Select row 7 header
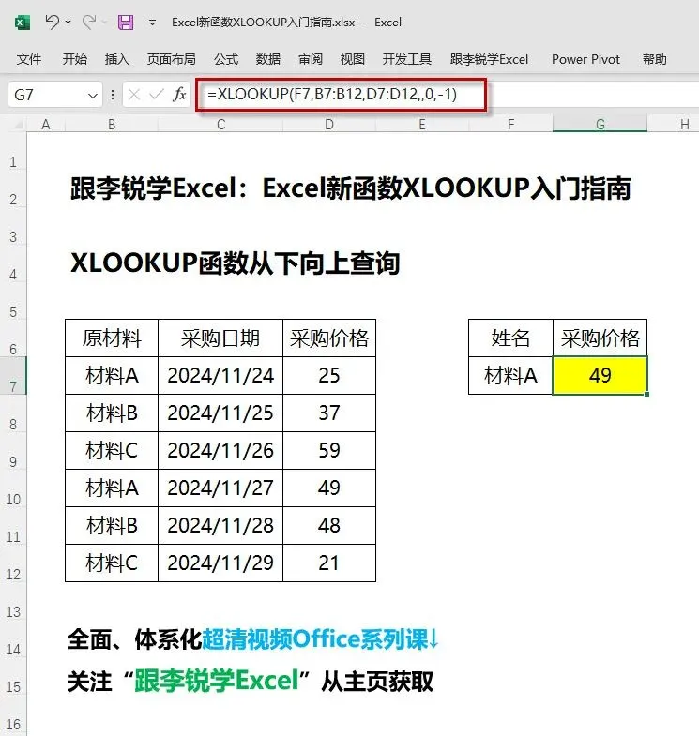 pyautogui.click(x=13, y=376)
